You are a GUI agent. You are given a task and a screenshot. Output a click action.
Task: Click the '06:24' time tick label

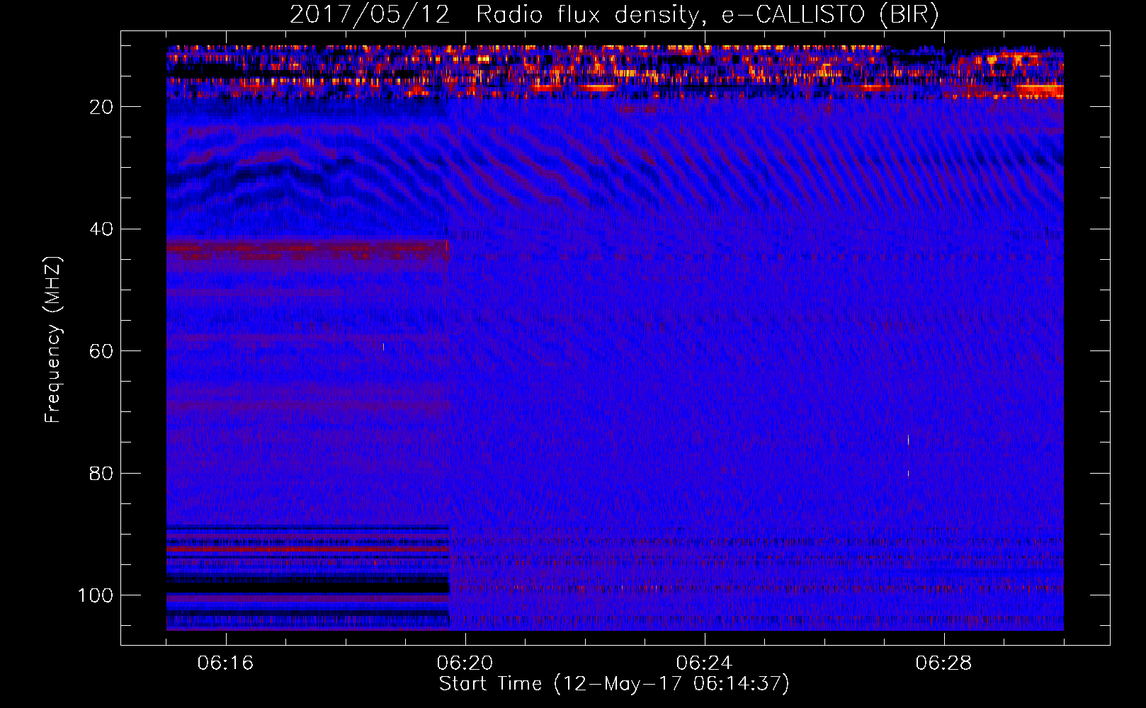(705, 663)
